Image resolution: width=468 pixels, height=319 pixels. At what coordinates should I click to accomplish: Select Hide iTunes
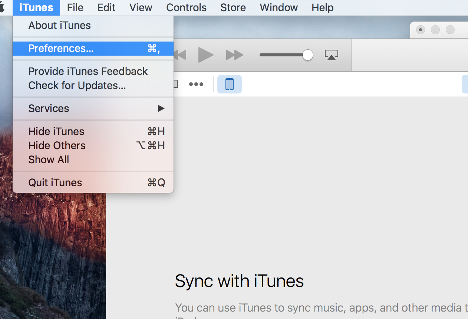(x=93, y=131)
